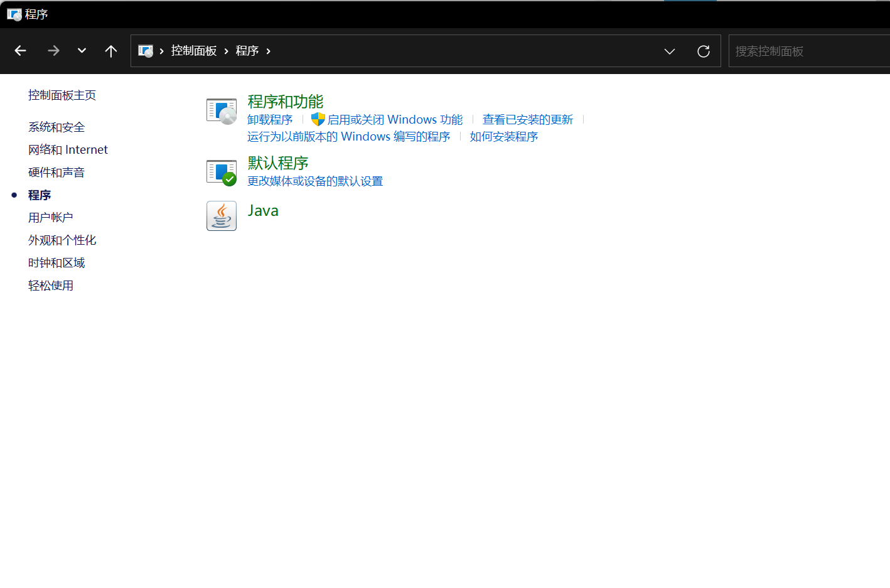
Task: Click the 程序和功能 icon
Action: 222,111
